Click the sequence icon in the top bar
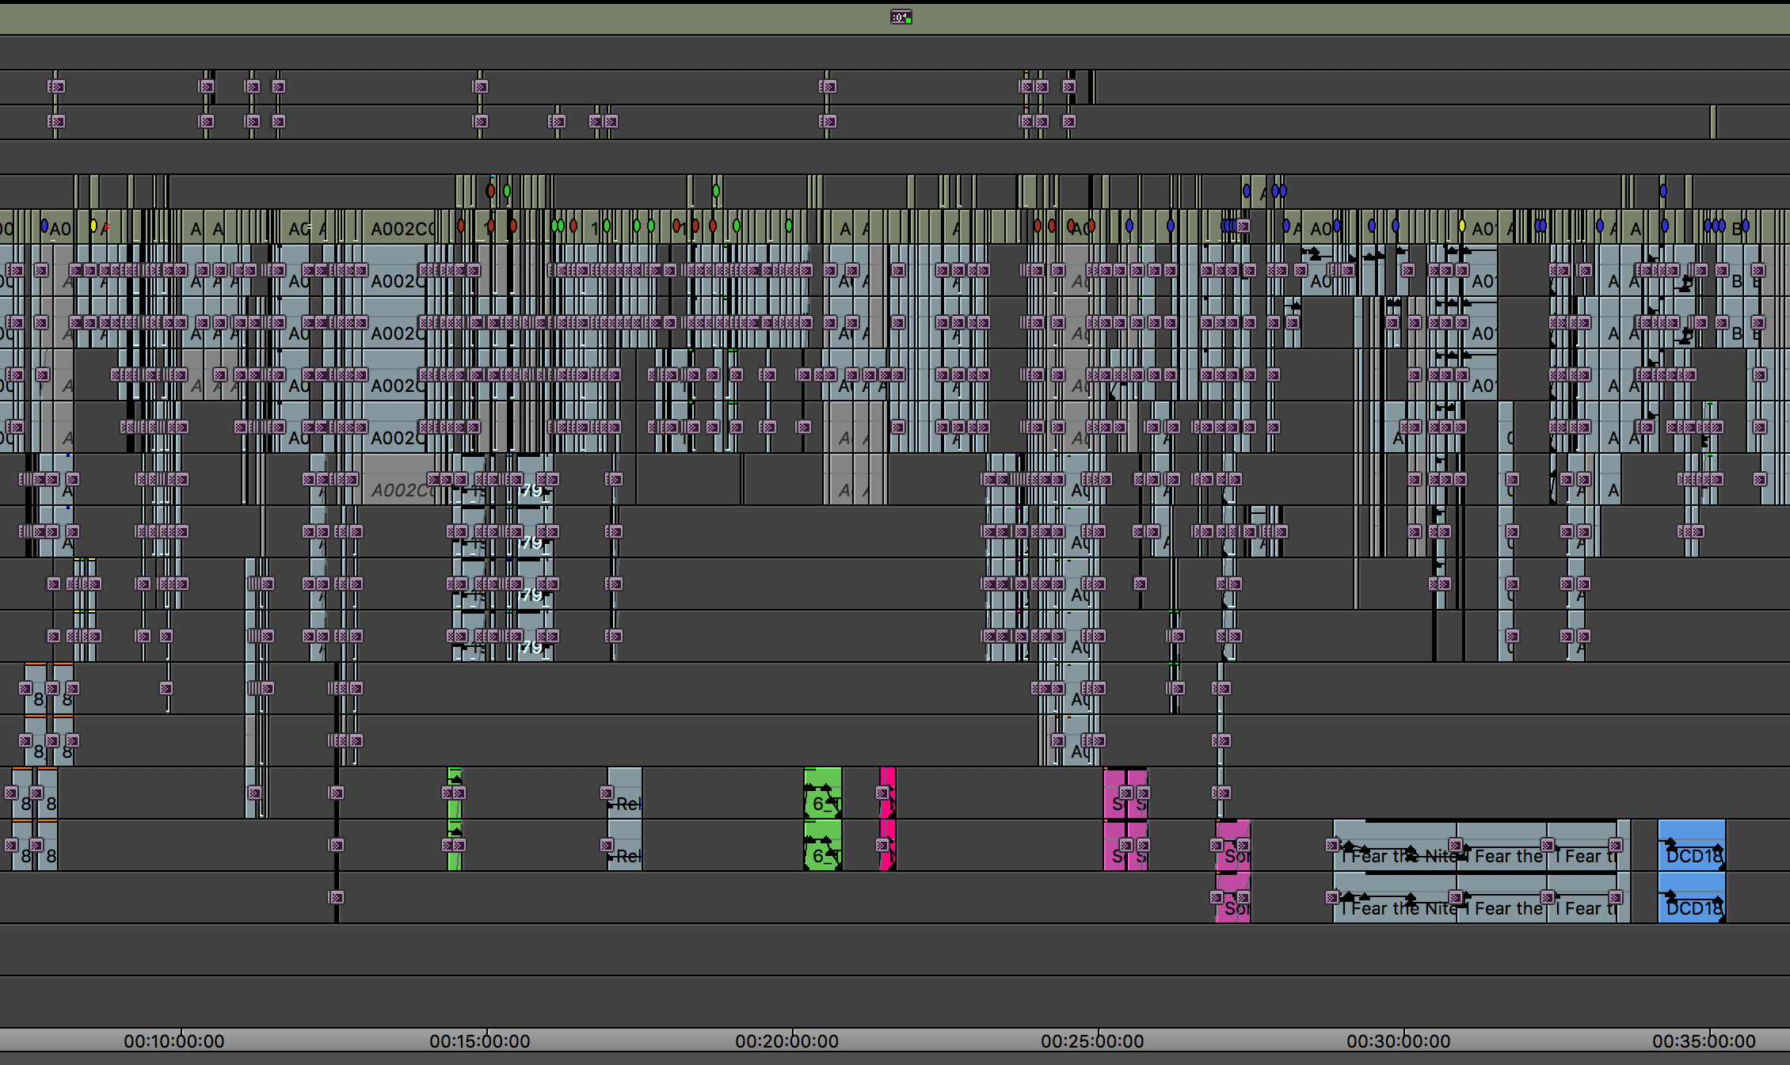Screen dimensions: 1790x1065 901,17
